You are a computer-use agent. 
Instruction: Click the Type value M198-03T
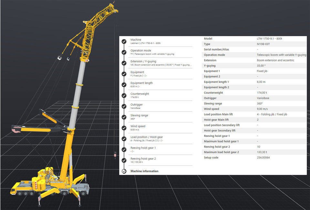click(x=264, y=44)
